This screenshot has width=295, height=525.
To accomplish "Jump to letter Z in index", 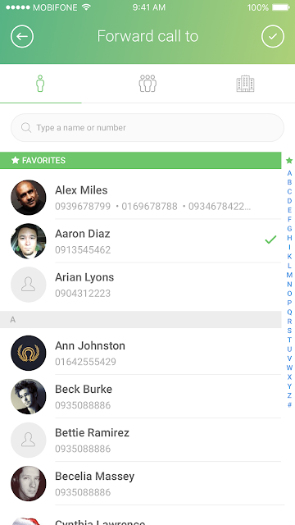I will 289,395.
